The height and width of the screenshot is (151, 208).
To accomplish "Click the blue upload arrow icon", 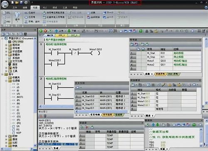I will 56,31.
